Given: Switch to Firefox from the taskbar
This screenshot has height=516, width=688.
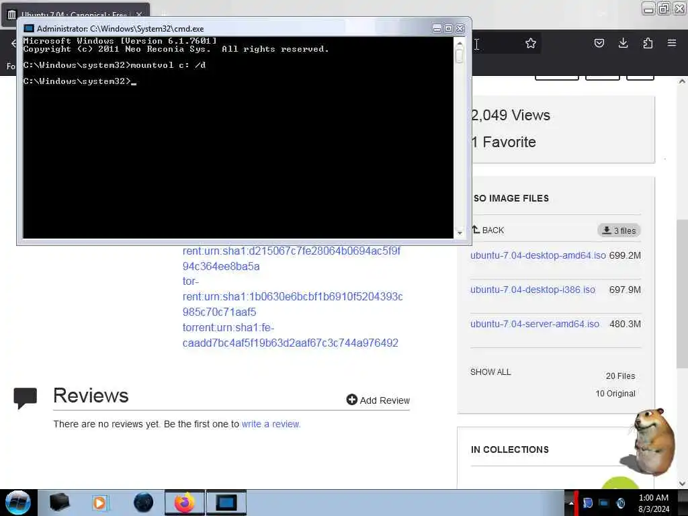Looking at the screenshot, I should 185,503.
